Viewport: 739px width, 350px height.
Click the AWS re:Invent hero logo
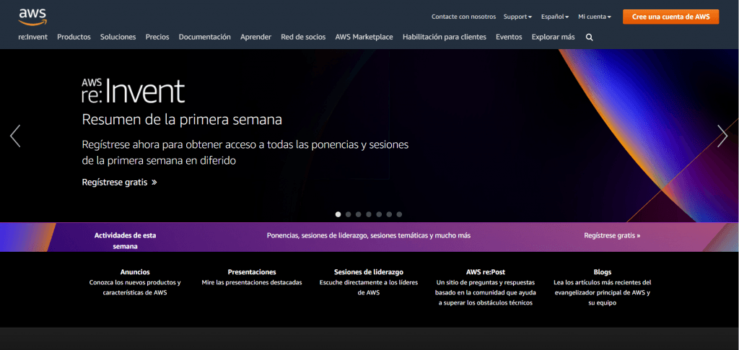click(133, 90)
